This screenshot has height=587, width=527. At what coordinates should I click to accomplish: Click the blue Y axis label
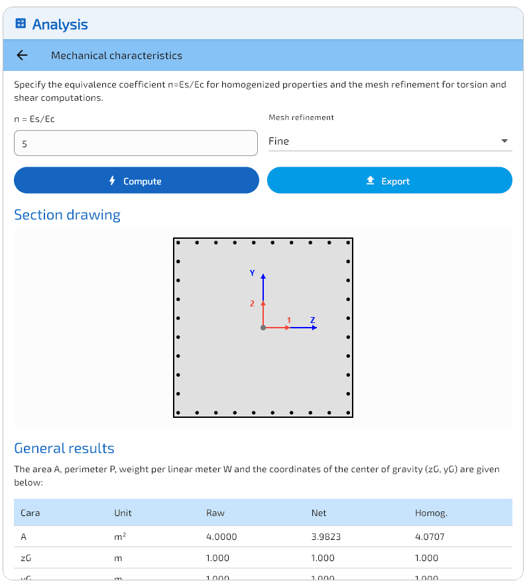253,273
